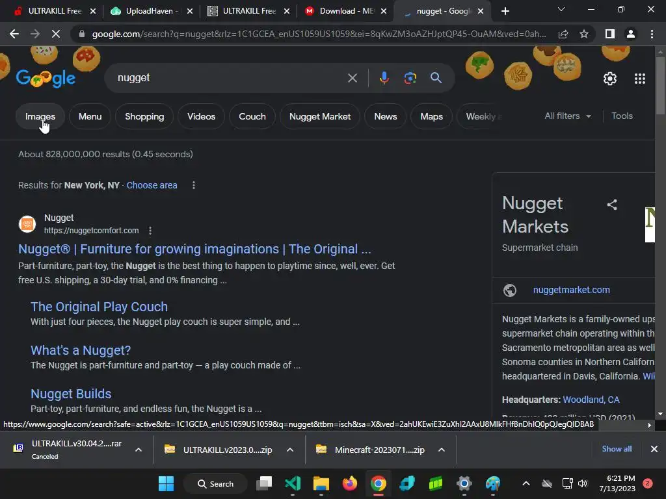Switch to Shopping results

pyautogui.click(x=144, y=117)
